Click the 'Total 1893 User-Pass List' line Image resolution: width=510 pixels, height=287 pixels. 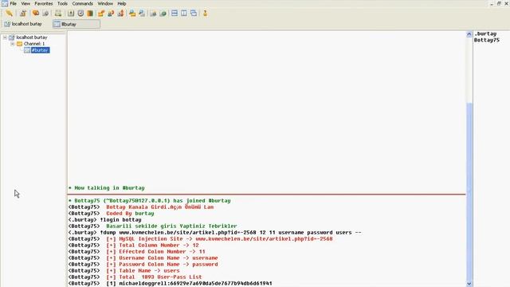[x=135, y=277]
